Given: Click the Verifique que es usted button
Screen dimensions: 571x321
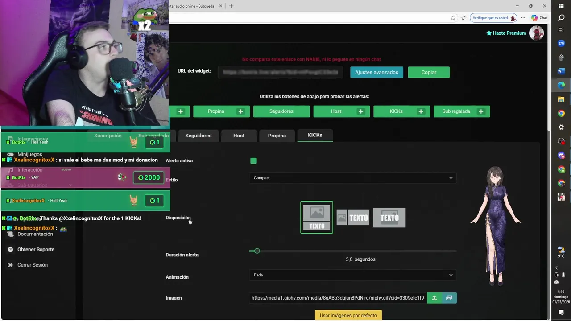Looking at the screenshot, I should tap(493, 18).
